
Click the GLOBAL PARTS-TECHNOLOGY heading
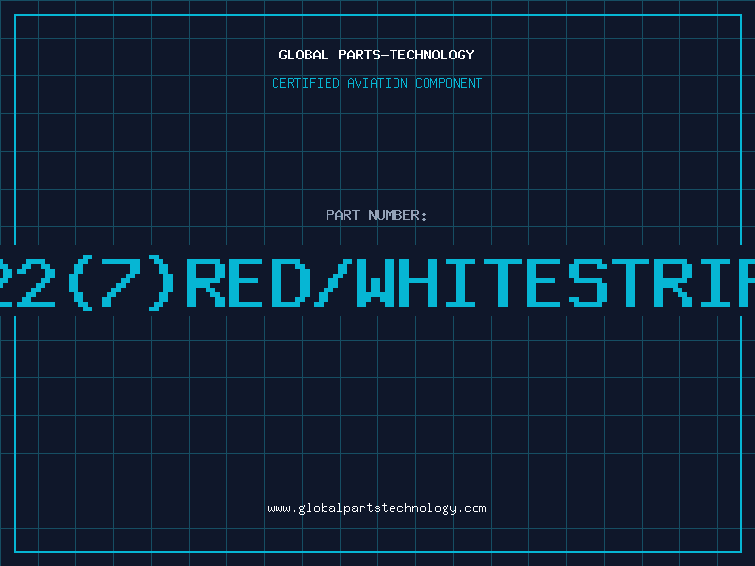pyautogui.click(x=377, y=55)
